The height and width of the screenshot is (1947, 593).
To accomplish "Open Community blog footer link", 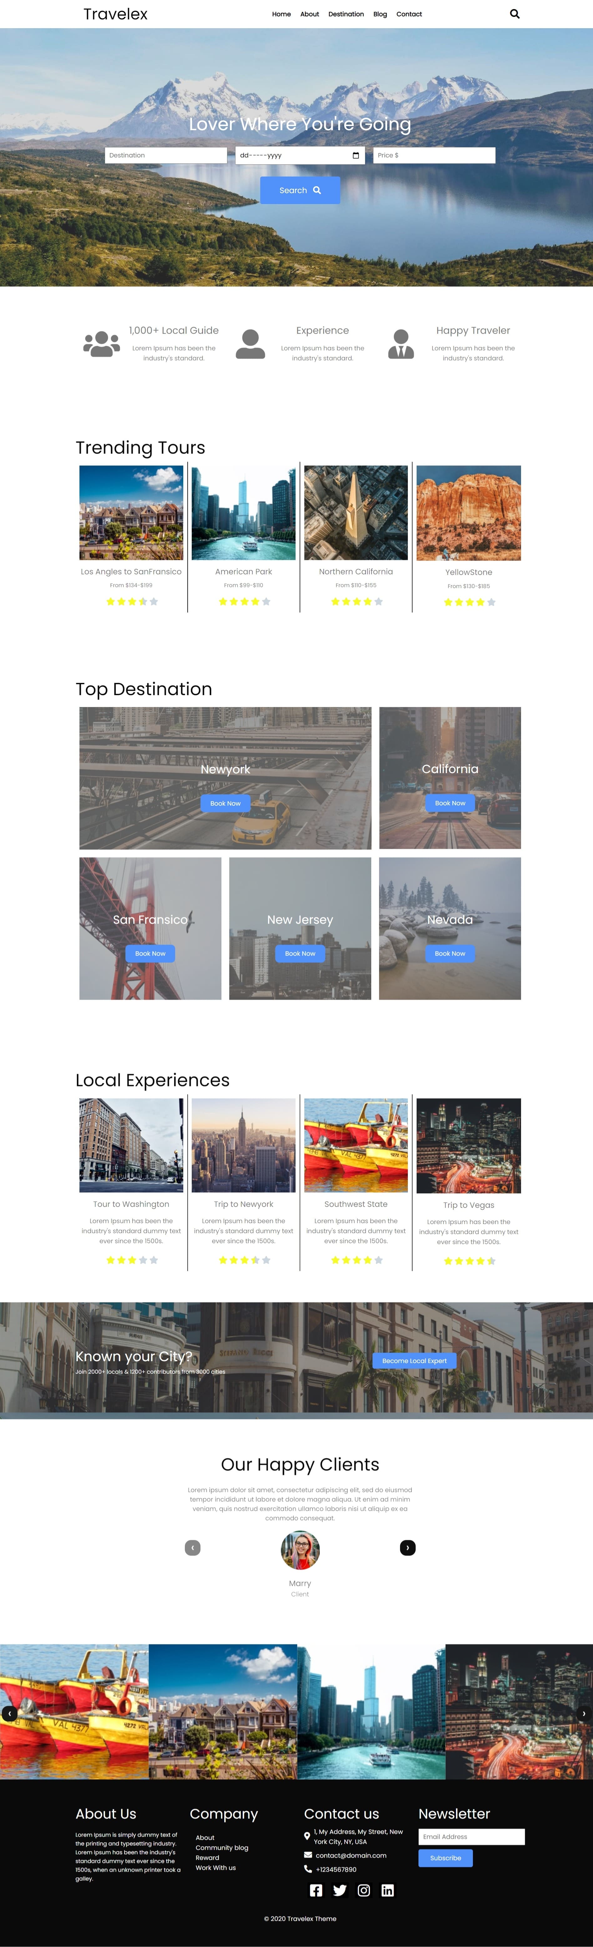I will coord(222,1848).
